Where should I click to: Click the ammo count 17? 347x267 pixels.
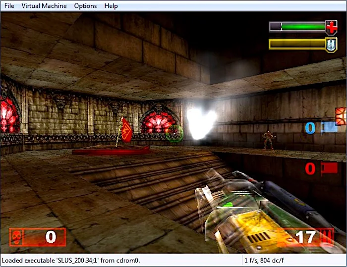tap(306, 237)
